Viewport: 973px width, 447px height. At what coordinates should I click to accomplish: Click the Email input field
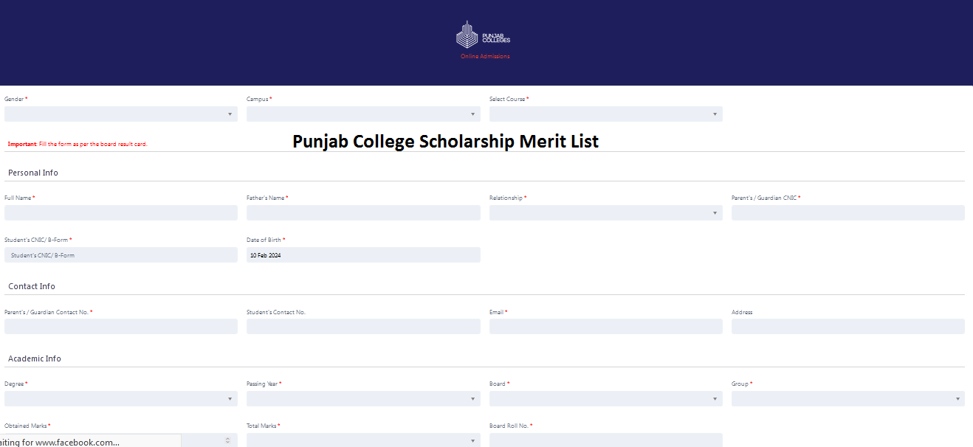click(605, 326)
